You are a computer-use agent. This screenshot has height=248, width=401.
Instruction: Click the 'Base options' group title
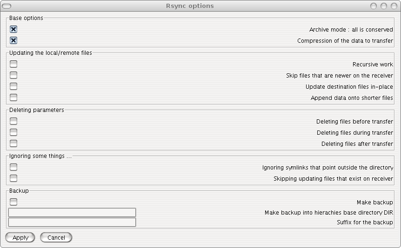26,18
